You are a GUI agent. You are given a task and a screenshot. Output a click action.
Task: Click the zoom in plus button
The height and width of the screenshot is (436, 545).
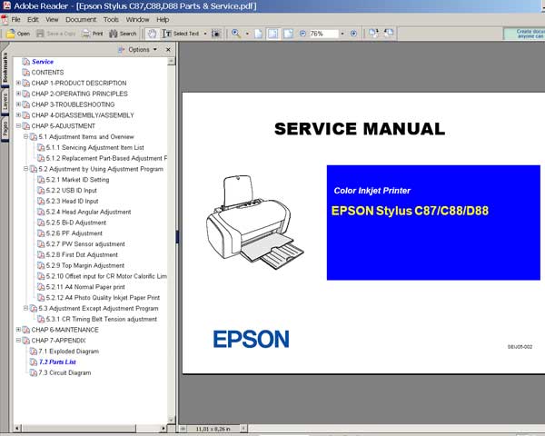[x=353, y=34]
